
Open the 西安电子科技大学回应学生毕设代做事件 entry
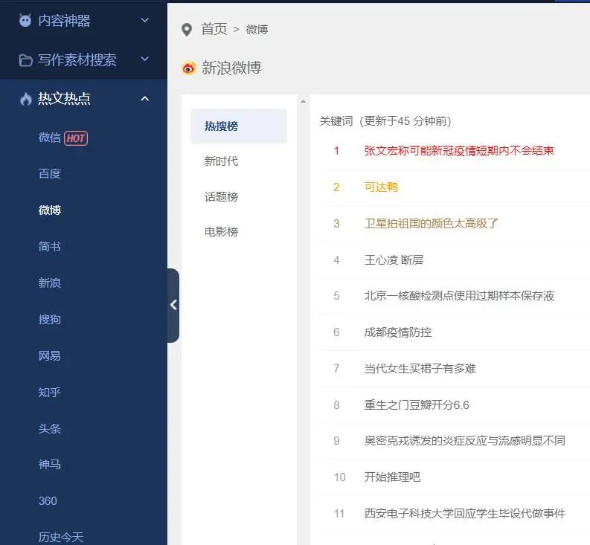coord(465,514)
